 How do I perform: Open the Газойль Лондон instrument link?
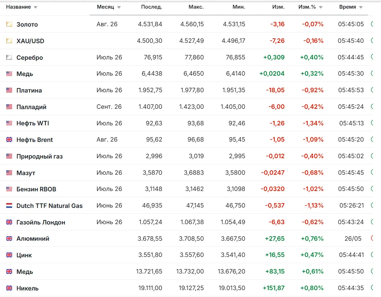coord(41,222)
